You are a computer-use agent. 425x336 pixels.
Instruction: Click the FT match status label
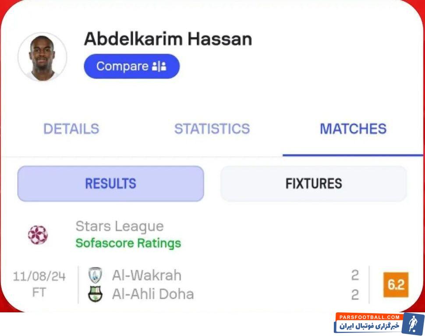point(39,293)
